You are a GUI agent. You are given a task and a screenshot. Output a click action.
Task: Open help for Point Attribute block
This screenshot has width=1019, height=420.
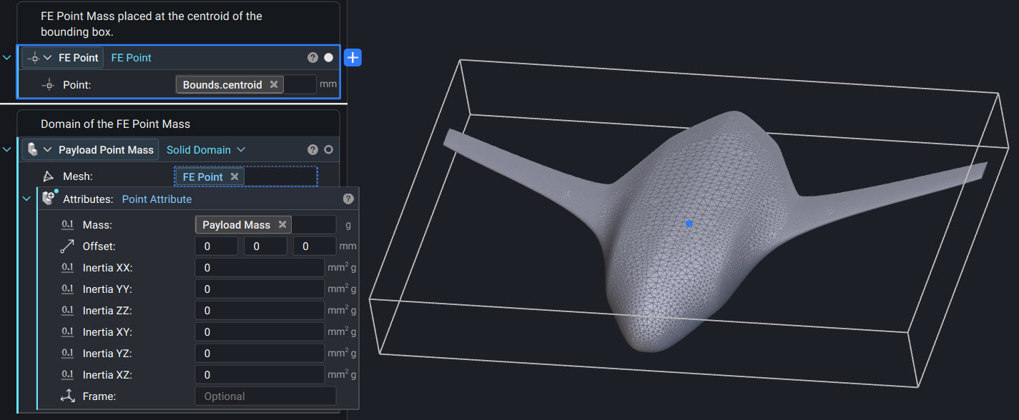pos(348,199)
